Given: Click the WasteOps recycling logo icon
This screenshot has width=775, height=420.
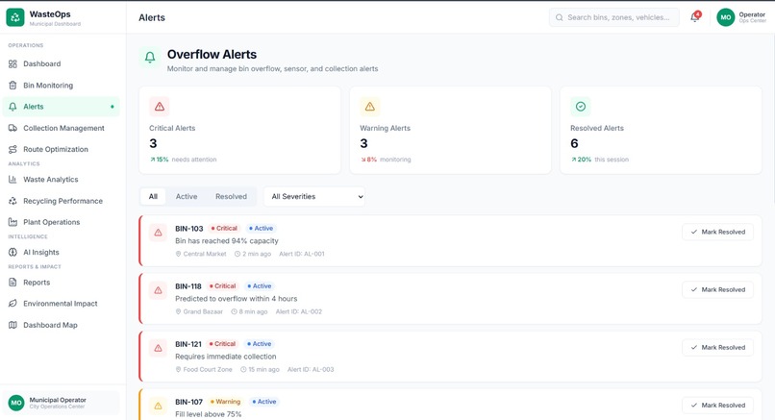Looking at the screenshot, I should pyautogui.click(x=15, y=17).
